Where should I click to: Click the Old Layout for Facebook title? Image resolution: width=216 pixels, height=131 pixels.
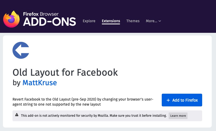pyautogui.click(x=65, y=72)
